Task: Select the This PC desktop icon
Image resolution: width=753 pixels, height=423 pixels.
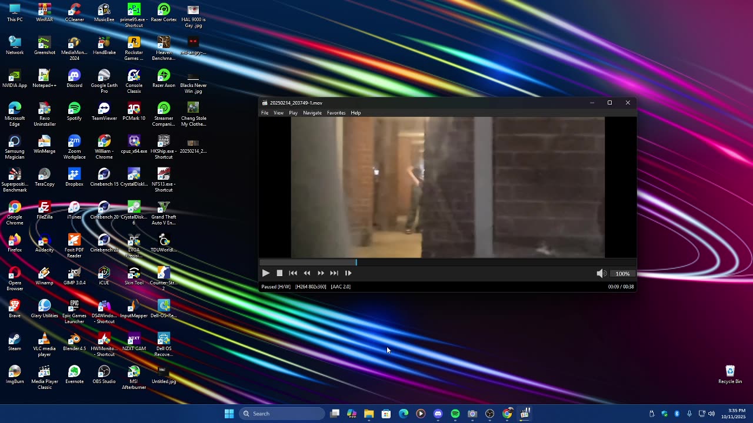Action: tap(15, 13)
